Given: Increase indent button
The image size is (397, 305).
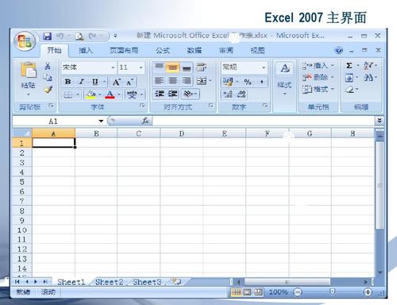Looking at the screenshot, I should pos(173,94).
